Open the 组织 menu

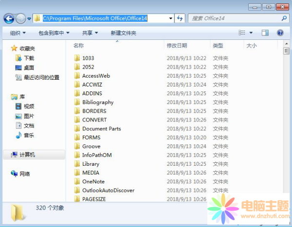tap(18, 33)
